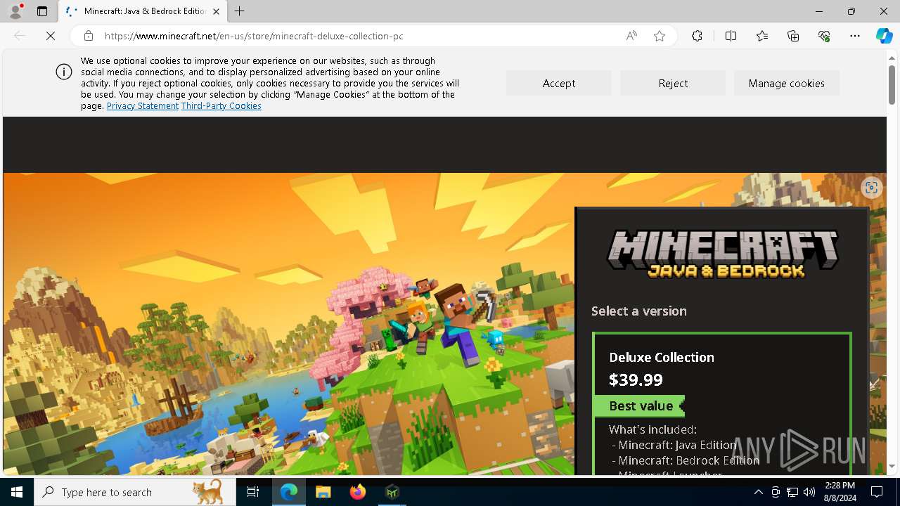Open a new browser tab
This screenshot has width=900, height=506.
click(x=240, y=11)
